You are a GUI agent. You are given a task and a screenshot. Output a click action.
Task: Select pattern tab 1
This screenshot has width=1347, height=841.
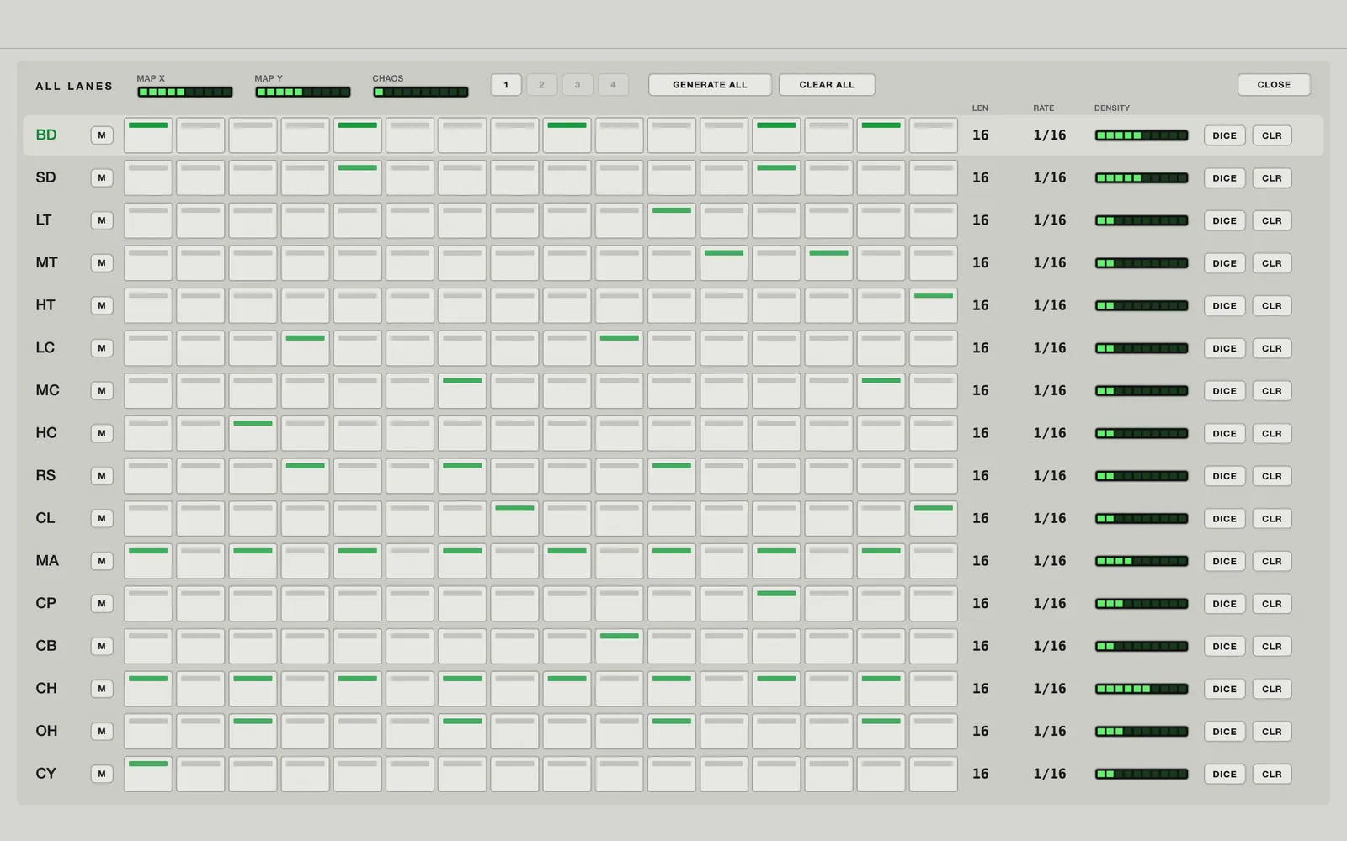point(506,85)
